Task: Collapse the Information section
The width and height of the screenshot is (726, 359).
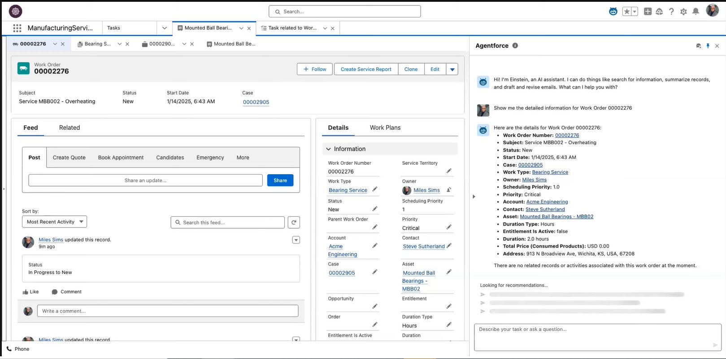Action: click(329, 149)
